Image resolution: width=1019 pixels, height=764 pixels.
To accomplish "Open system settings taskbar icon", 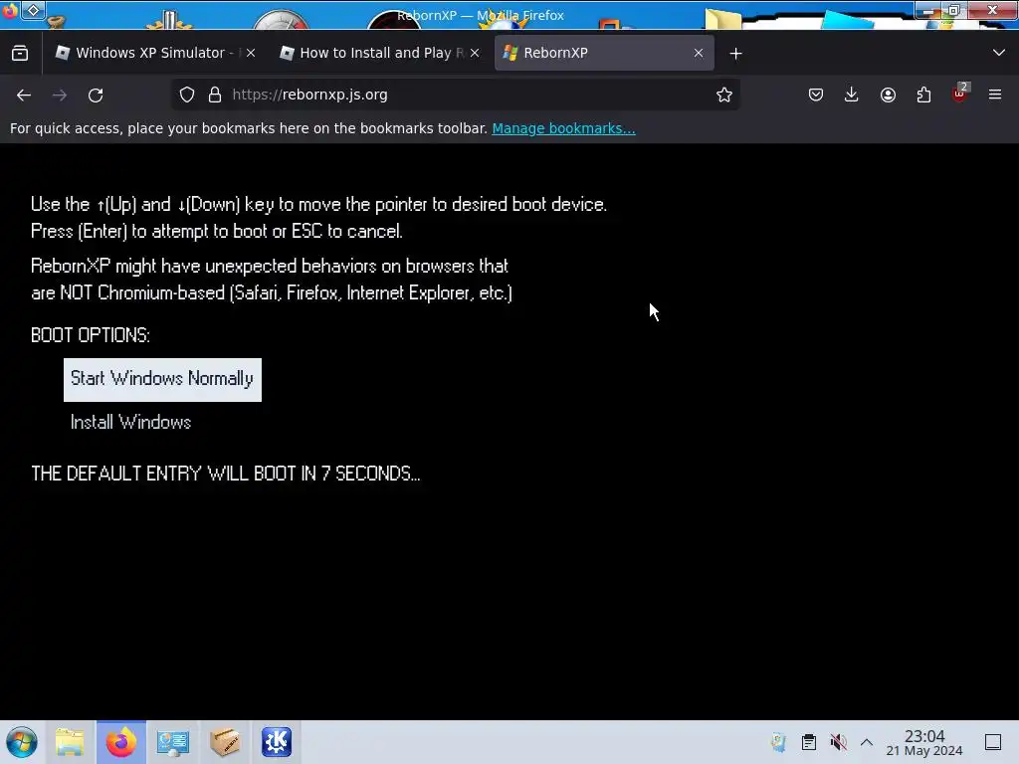I will point(173,742).
